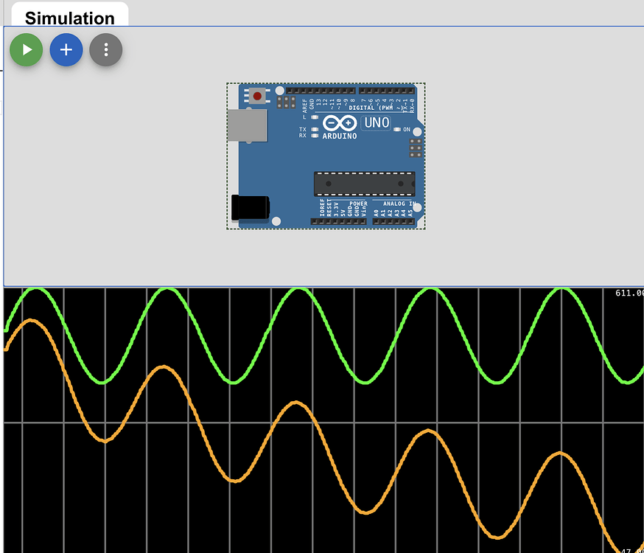Click digital pin 13 on the header
The image size is (644, 553).
pyautogui.click(x=318, y=91)
